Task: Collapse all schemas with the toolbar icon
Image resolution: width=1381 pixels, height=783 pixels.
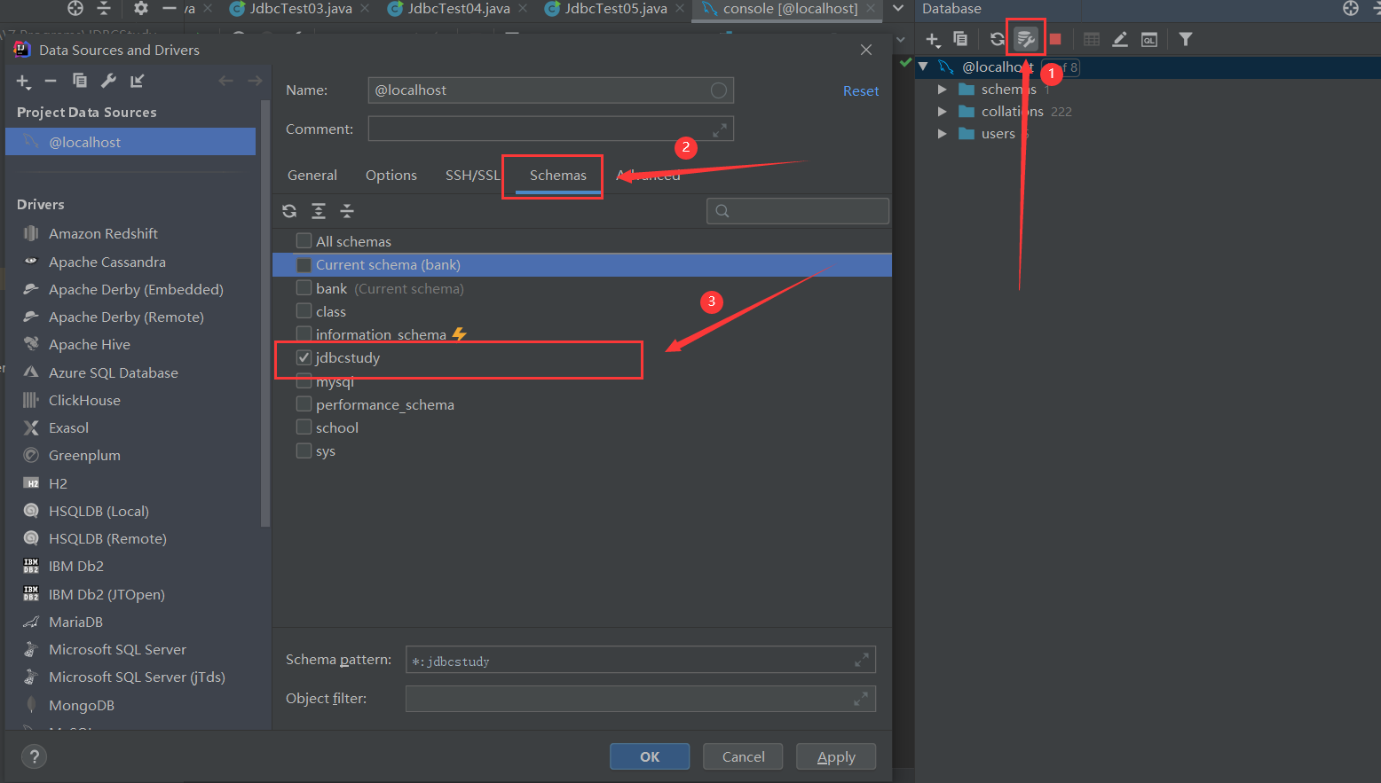Action: (x=347, y=211)
